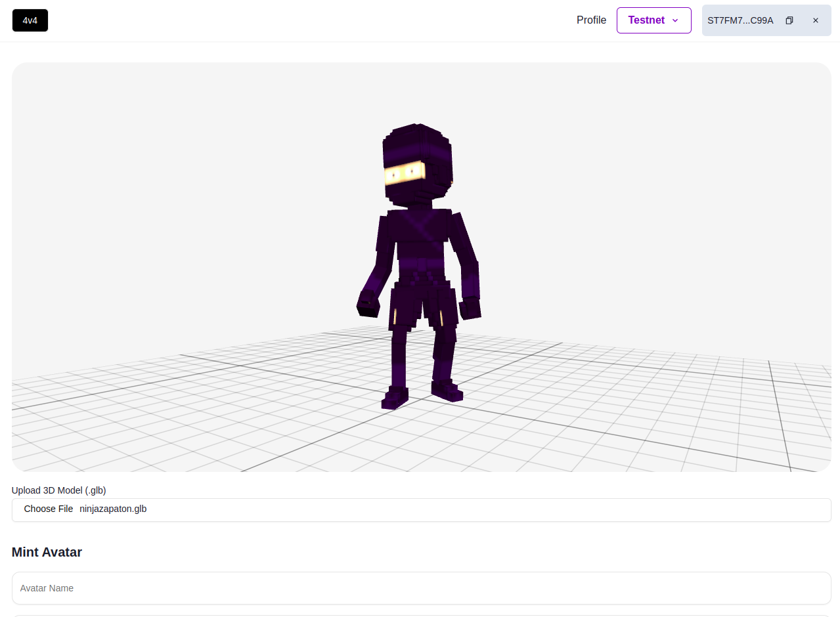Click the 4v4 logo button
840x617 pixels.
click(x=30, y=20)
